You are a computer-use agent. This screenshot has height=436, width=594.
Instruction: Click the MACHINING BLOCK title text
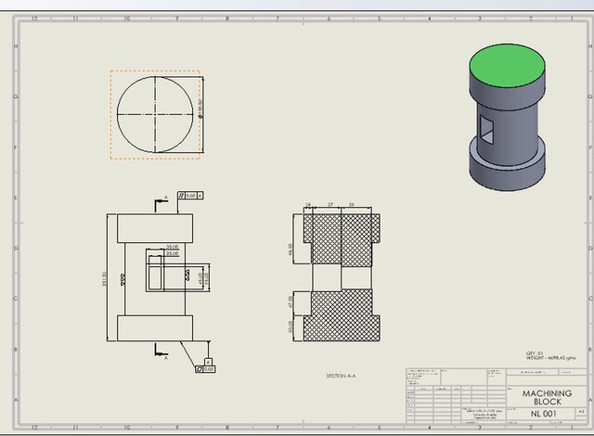click(x=547, y=397)
